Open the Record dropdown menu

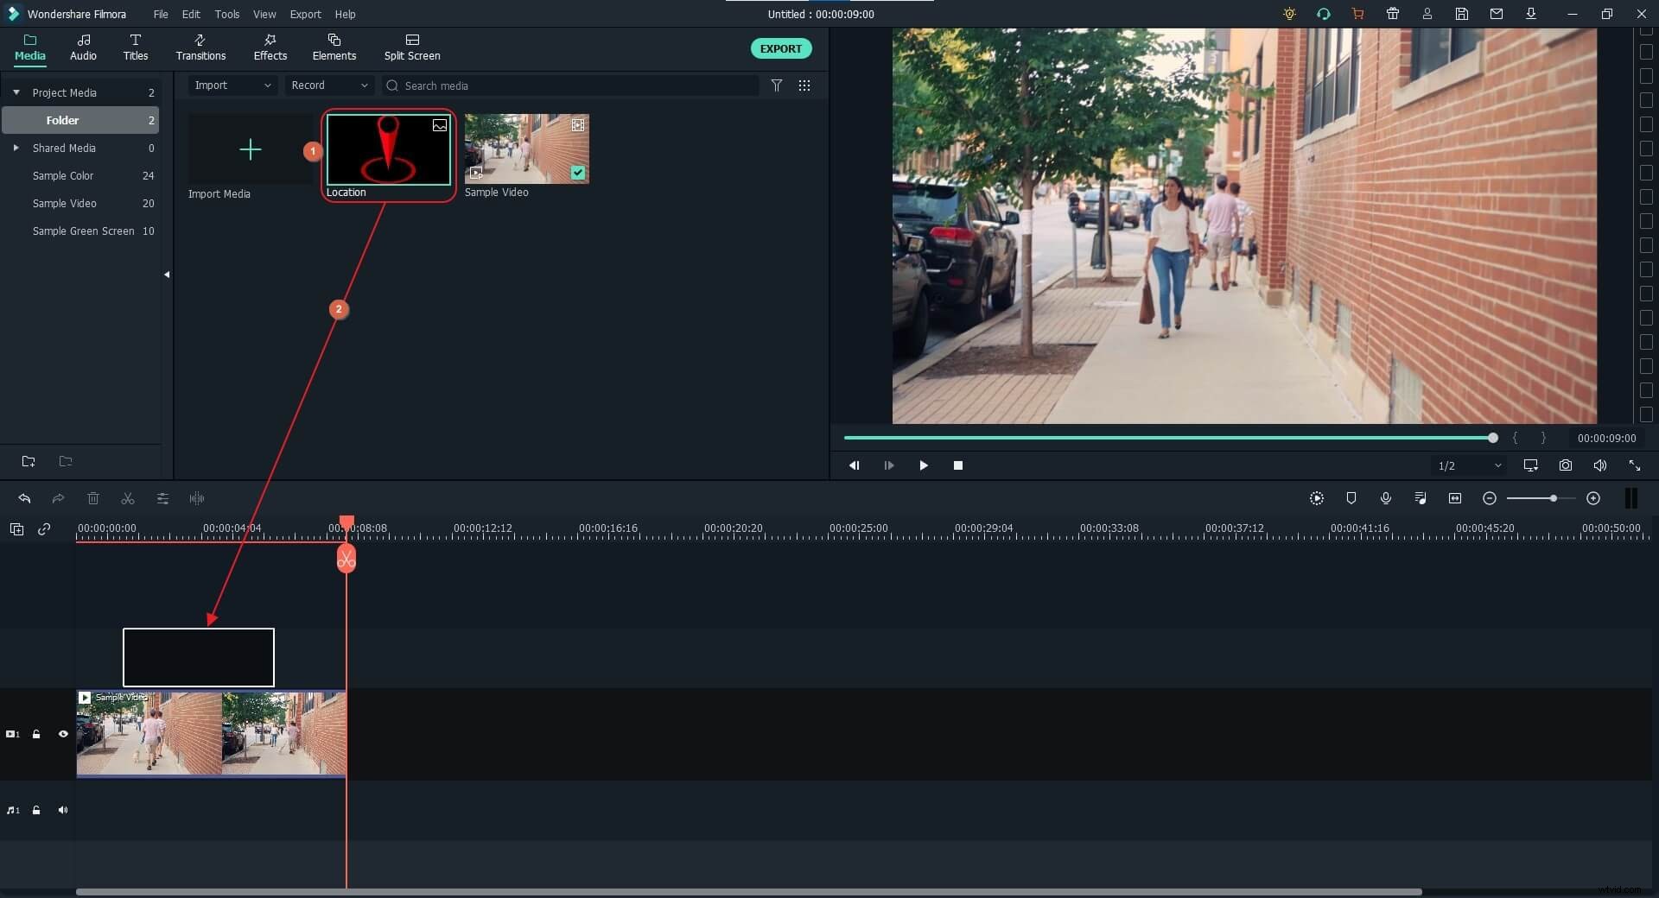[x=328, y=85]
